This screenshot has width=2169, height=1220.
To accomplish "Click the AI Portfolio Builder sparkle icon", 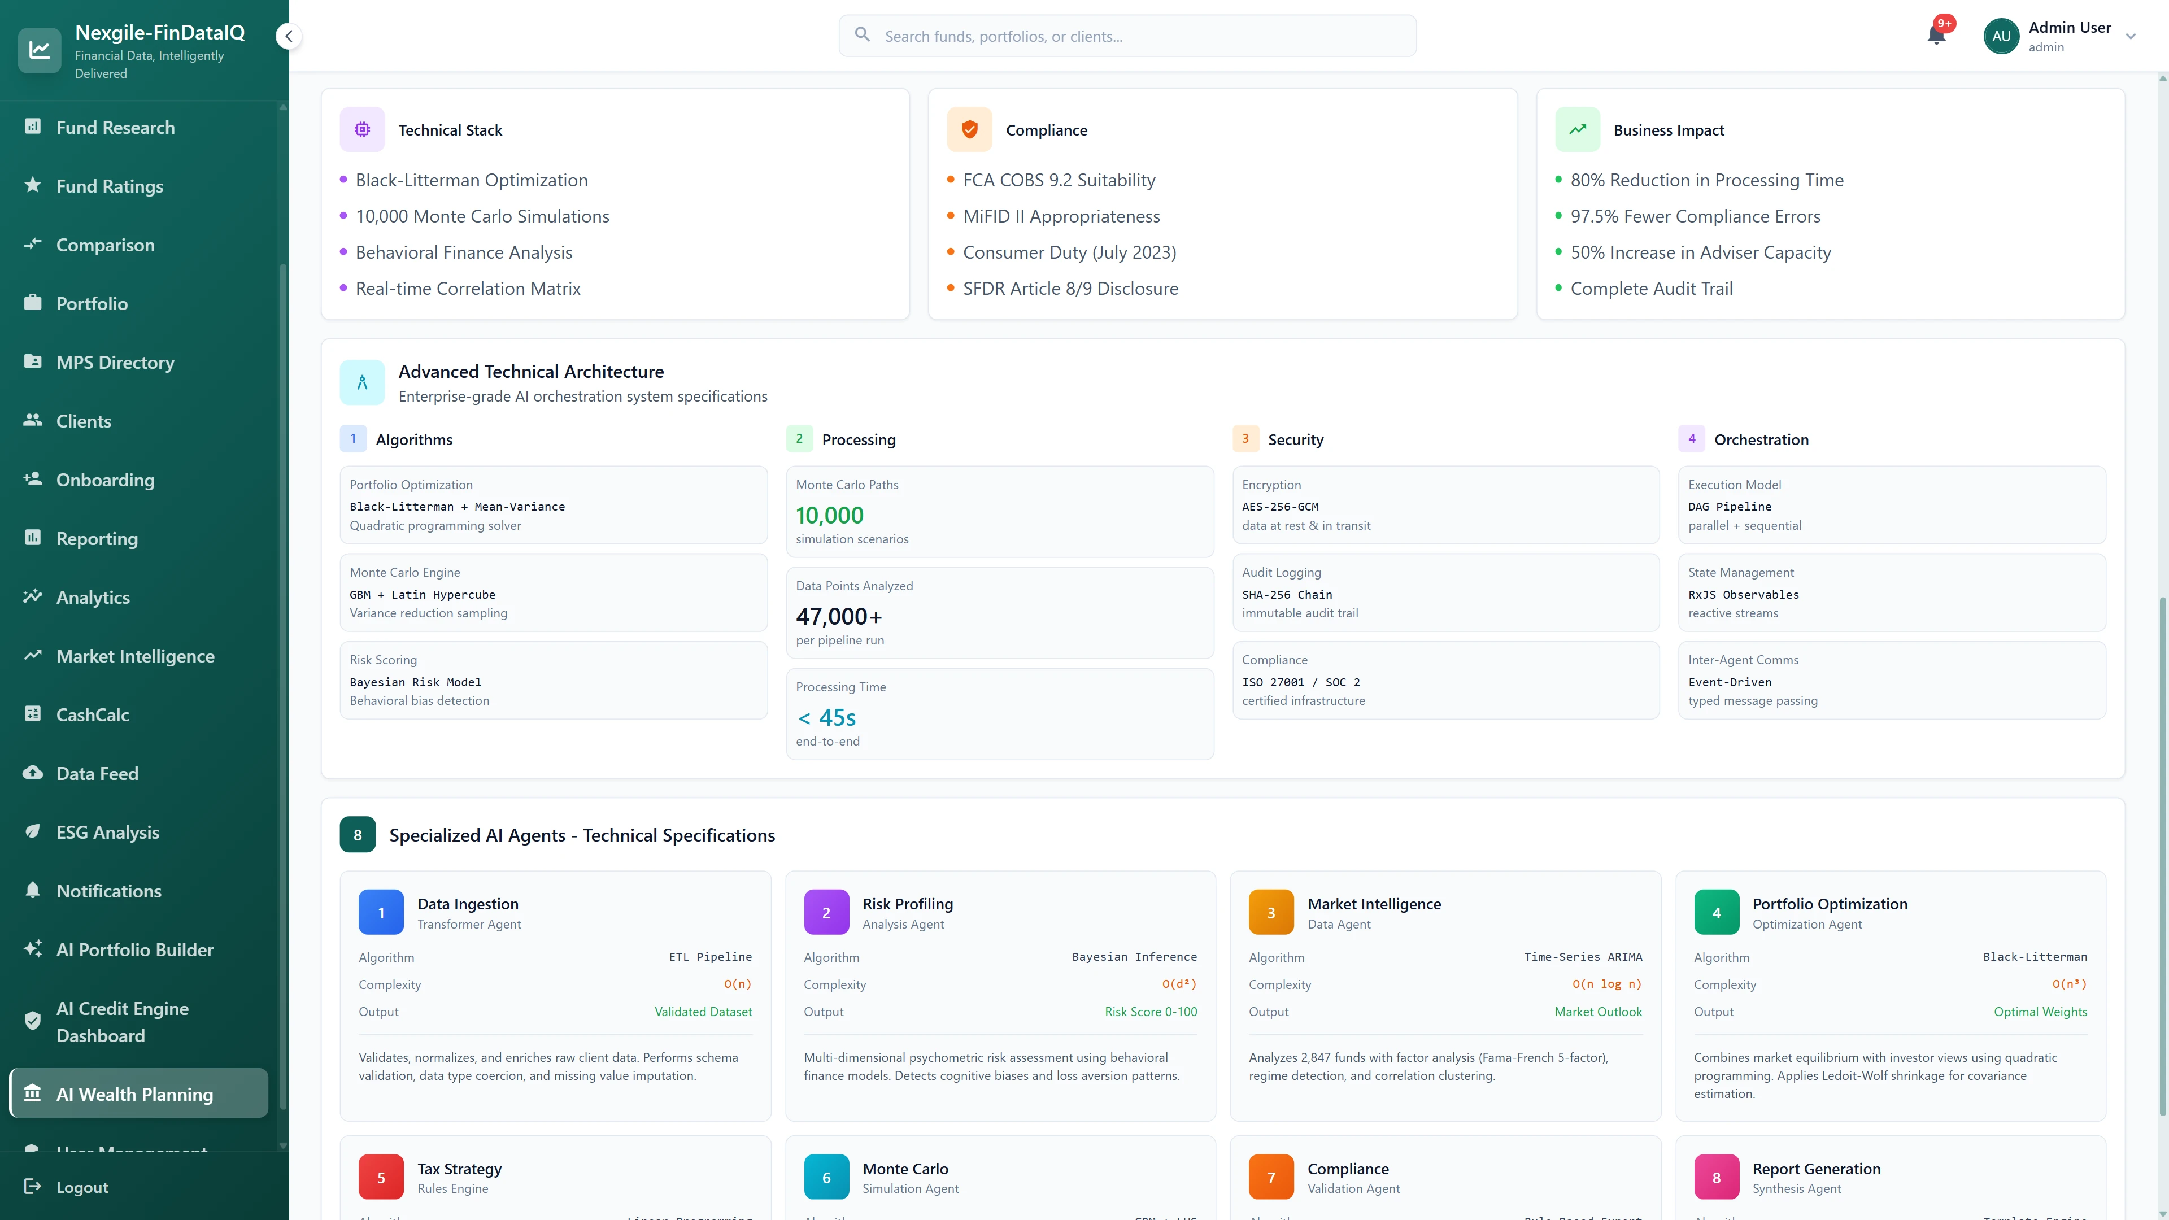I will [33, 949].
